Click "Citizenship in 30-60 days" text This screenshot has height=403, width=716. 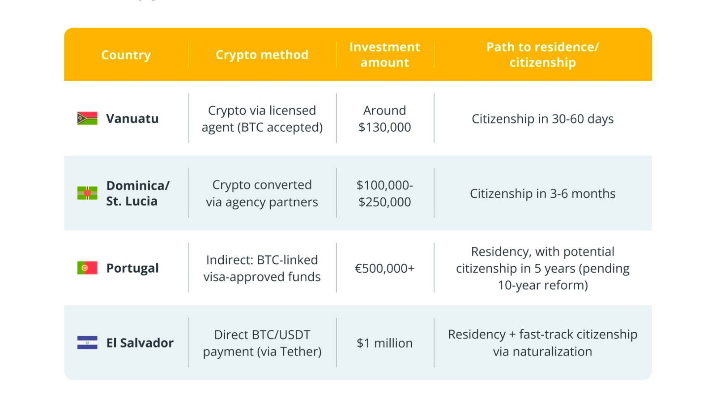pyautogui.click(x=542, y=119)
